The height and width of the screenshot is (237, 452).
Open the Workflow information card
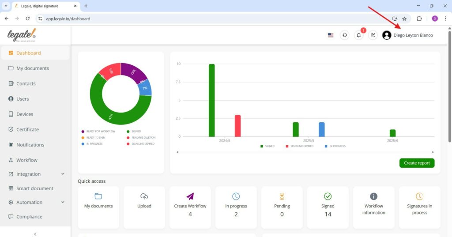373,207
